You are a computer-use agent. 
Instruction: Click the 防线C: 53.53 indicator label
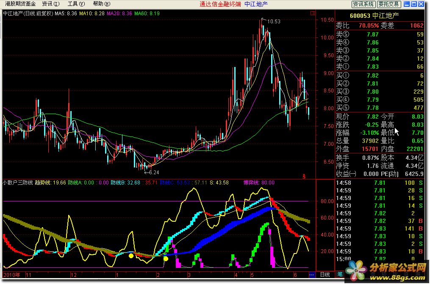(x=175, y=182)
